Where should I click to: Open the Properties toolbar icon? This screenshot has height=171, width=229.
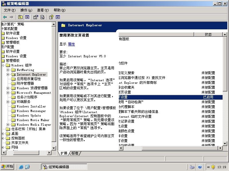35,17
